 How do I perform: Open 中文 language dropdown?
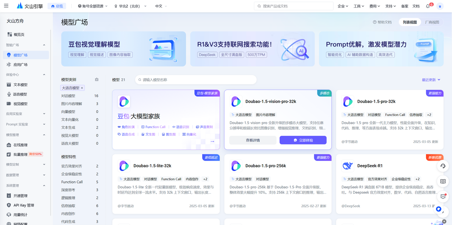pos(161,6)
